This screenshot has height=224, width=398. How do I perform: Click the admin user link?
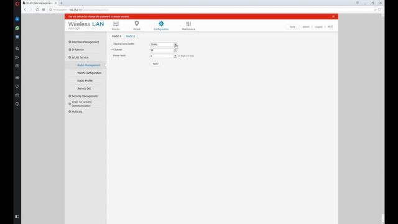coord(306,27)
